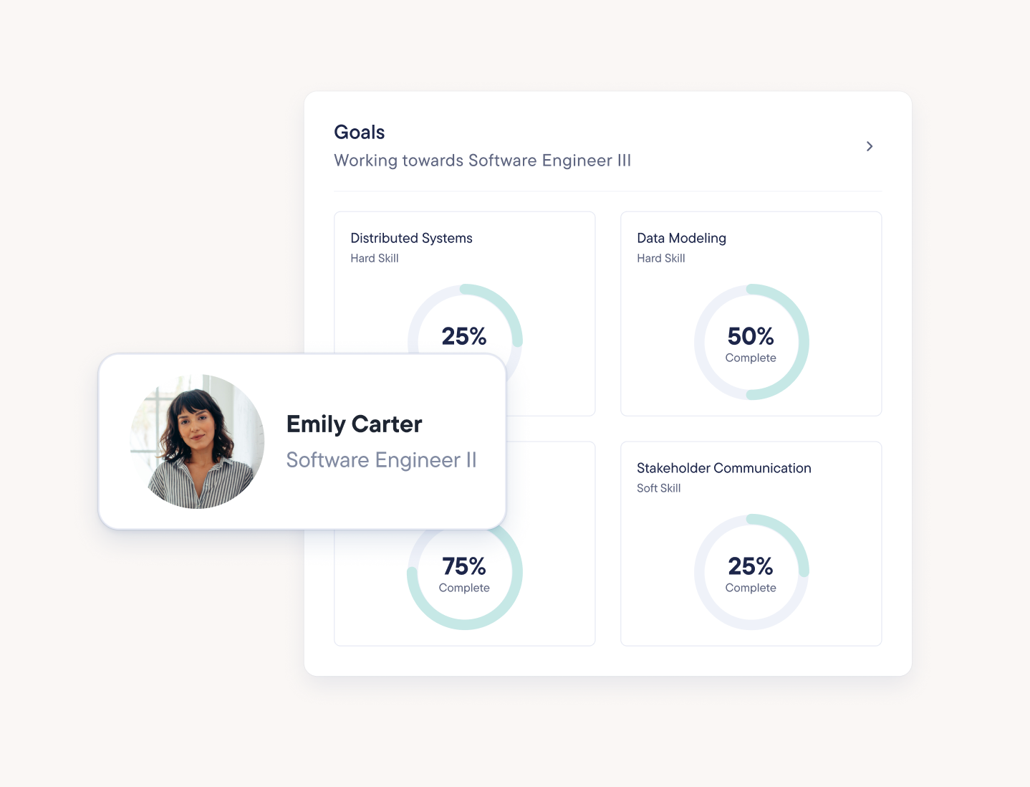Click Emily Carter's name
Screen dimensions: 1030x787
[354, 424]
